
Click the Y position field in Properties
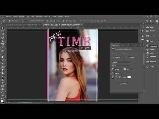point(131,57)
